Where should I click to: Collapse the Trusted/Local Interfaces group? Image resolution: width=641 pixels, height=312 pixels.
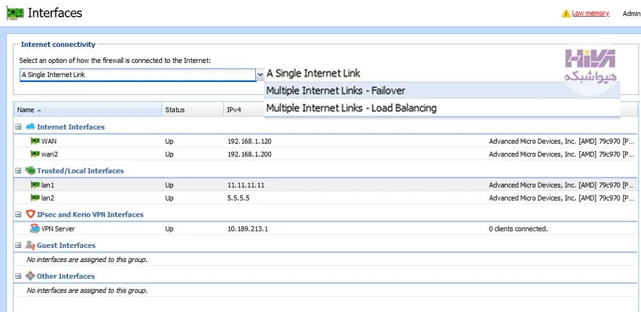pyautogui.click(x=18, y=170)
